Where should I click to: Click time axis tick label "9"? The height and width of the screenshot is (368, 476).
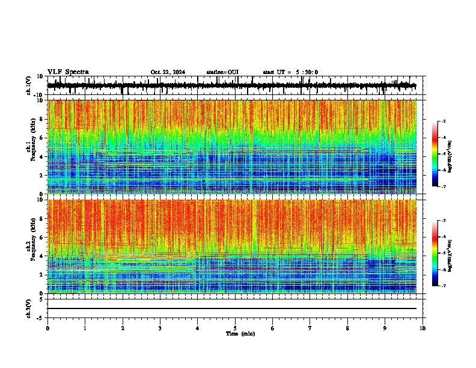coord(385,328)
